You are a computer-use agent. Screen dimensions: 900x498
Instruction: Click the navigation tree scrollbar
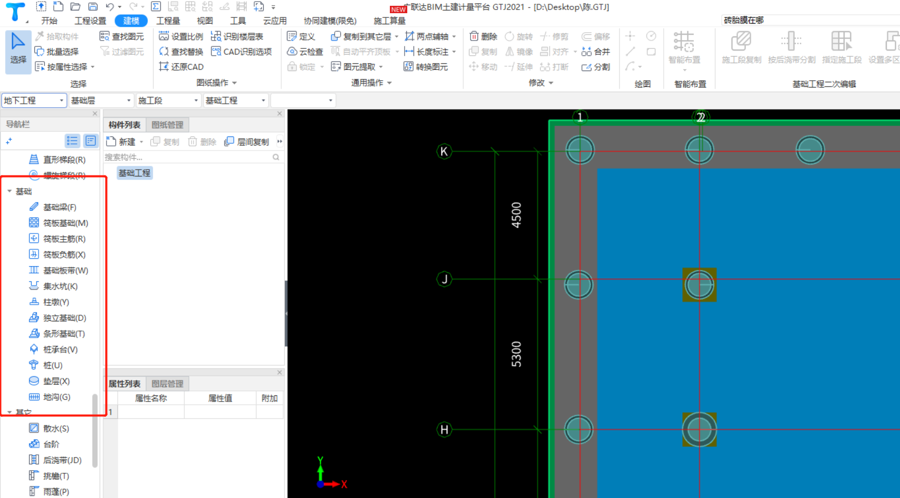[95, 431]
